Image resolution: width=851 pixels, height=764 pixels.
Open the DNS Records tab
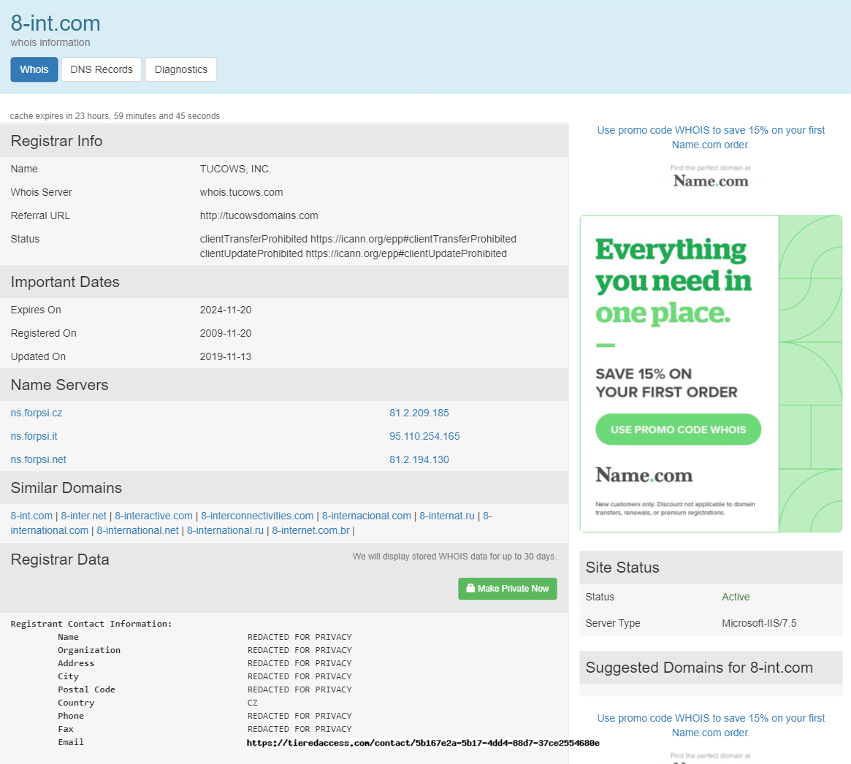pyautogui.click(x=102, y=69)
